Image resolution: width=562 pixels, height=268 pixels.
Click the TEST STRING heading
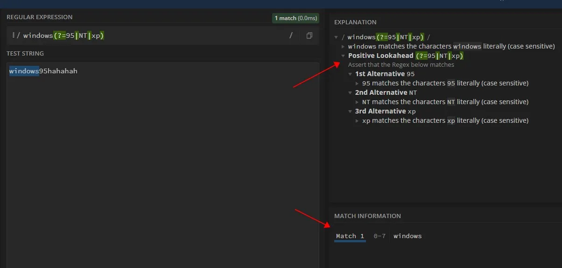(x=25, y=54)
